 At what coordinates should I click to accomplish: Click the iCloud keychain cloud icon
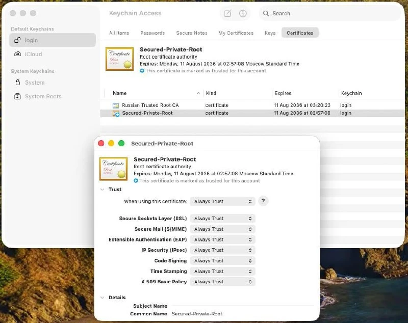pos(17,54)
